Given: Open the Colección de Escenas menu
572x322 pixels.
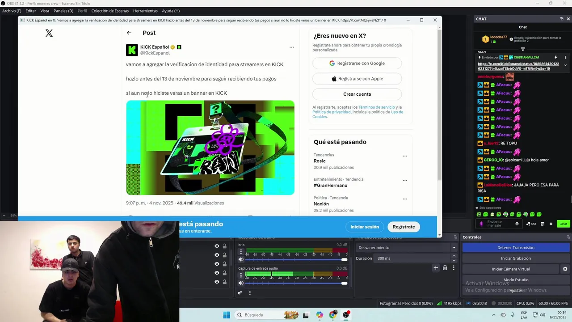Looking at the screenshot, I should pos(110,11).
